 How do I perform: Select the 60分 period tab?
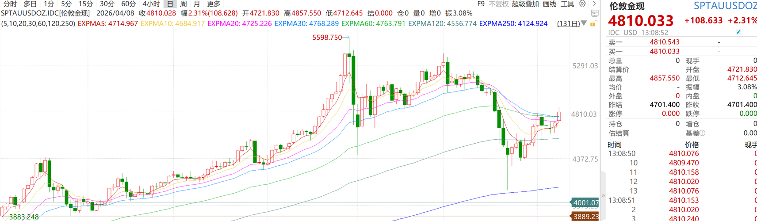coord(128,4)
